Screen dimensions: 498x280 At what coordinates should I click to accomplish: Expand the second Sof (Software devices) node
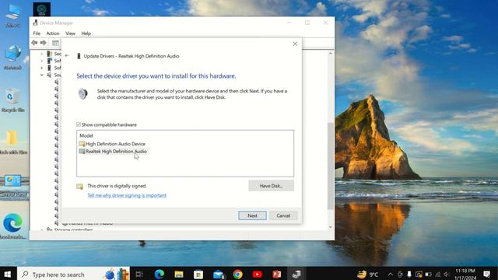coord(41,68)
